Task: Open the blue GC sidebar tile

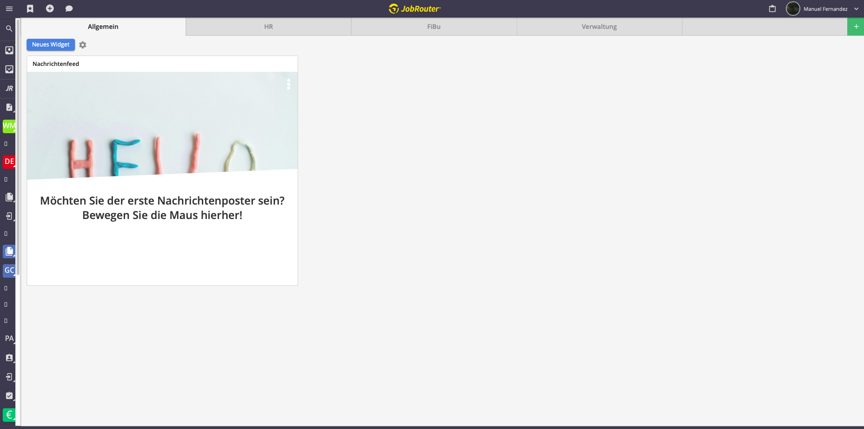Action: [9, 270]
